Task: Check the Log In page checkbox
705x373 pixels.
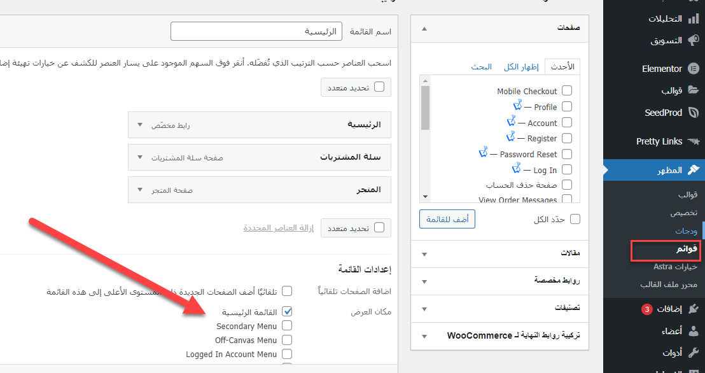Action: 567,169
